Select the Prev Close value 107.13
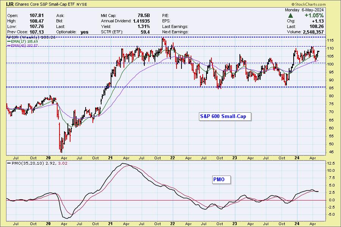 (36, 32)
